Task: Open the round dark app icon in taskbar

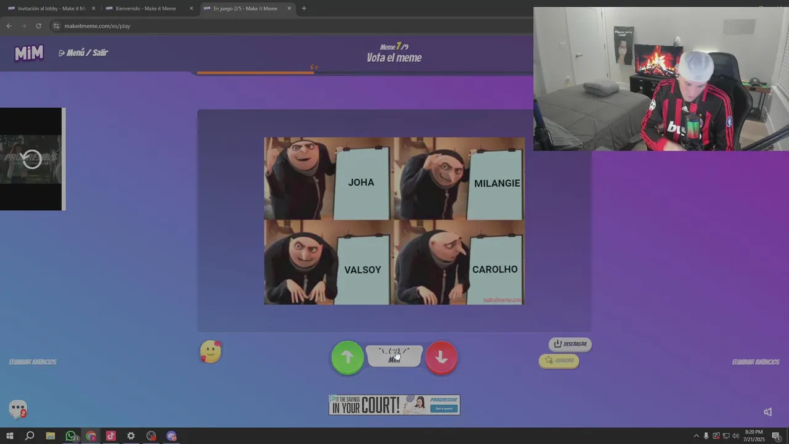Action: (151, 436)
